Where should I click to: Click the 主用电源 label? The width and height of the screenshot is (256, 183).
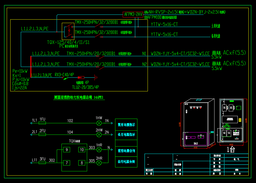[216, 26]
